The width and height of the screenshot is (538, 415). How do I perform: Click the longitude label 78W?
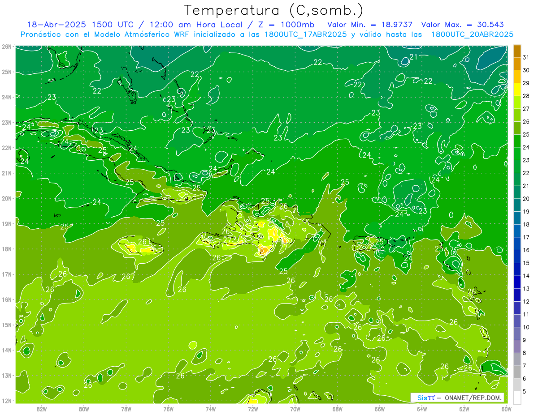pyautogui.click(x=126, y=408)
